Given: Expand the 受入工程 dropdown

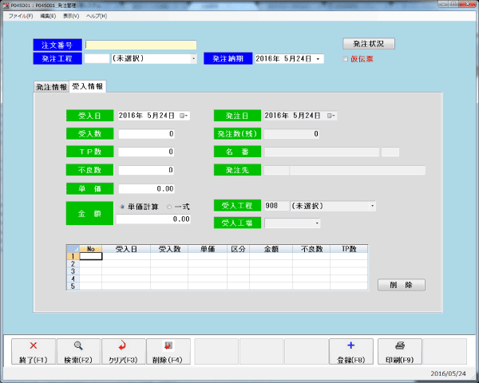Looking at the screenshot, I should 372,206.
